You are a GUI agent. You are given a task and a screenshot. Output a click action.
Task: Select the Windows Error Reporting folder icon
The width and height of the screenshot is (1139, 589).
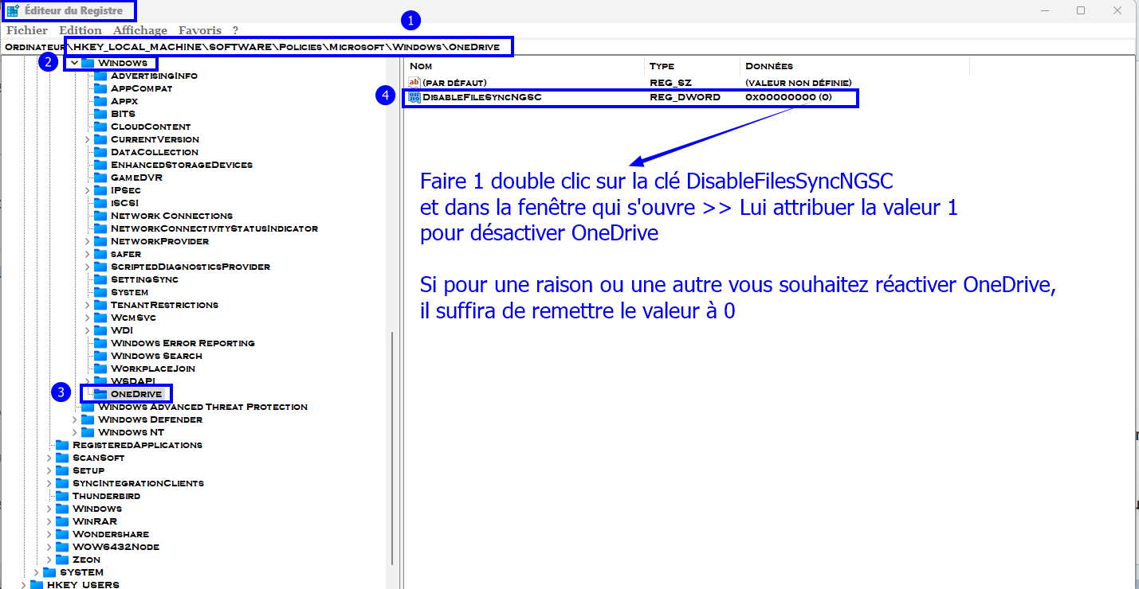pyautogui.click(x=100, y=343)
